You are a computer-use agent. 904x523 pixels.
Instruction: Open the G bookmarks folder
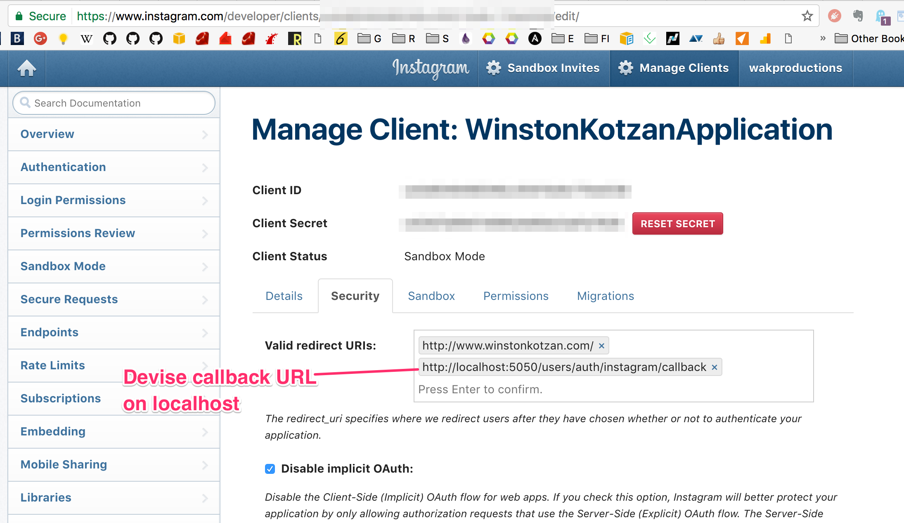coord(369,39)
